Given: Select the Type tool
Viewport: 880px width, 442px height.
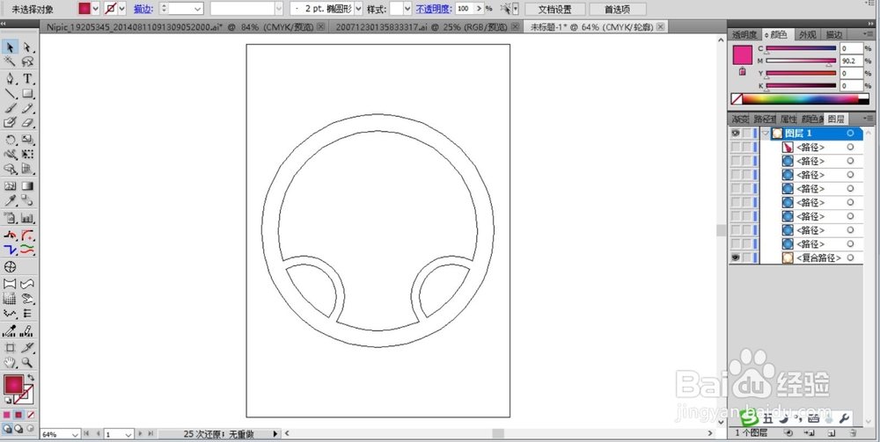Looking at the screenshot, I should point(27,78).
